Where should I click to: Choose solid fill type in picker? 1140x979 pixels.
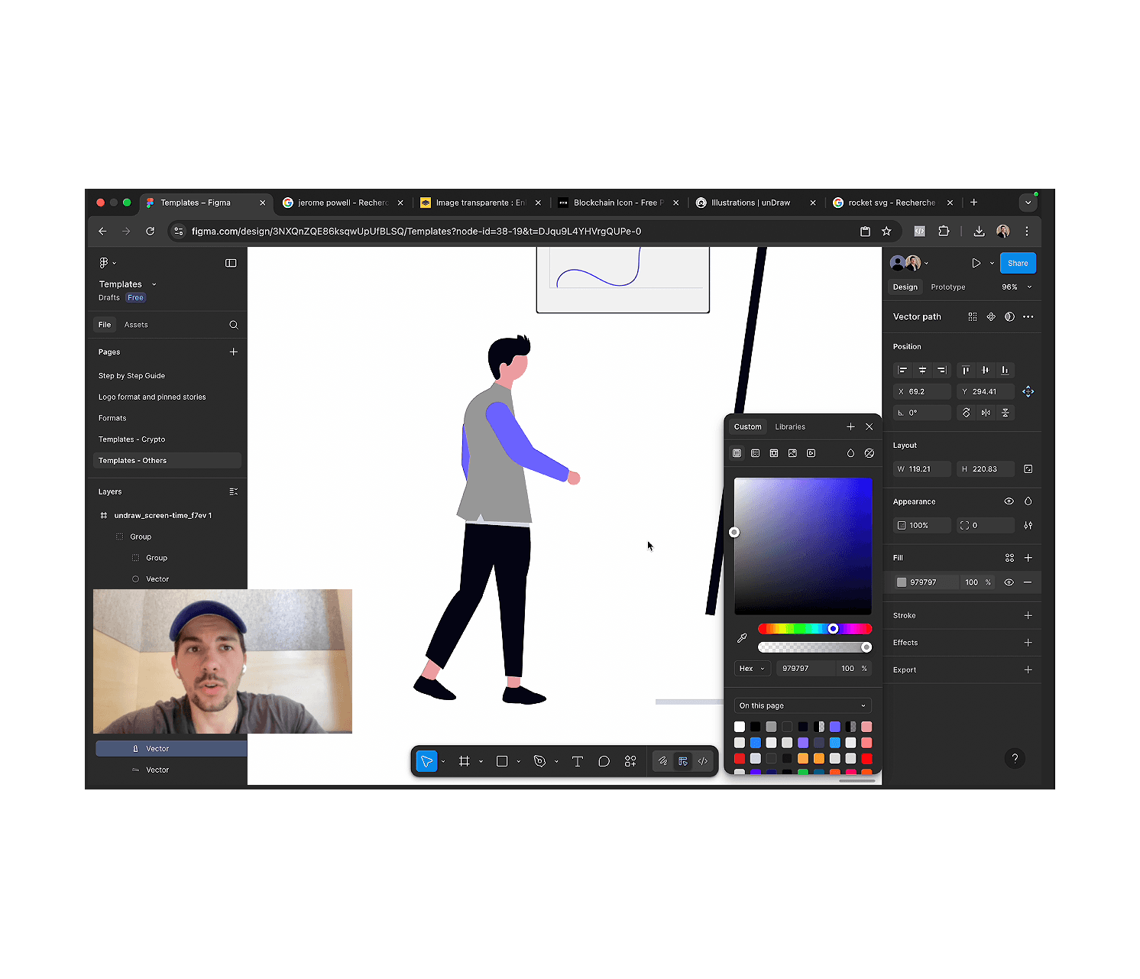tap(737, 453)
